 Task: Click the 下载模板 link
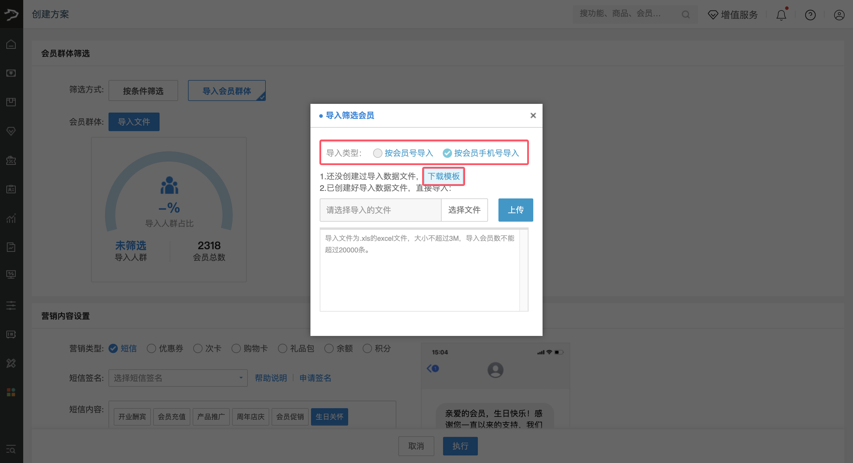(x=443, y=176)
